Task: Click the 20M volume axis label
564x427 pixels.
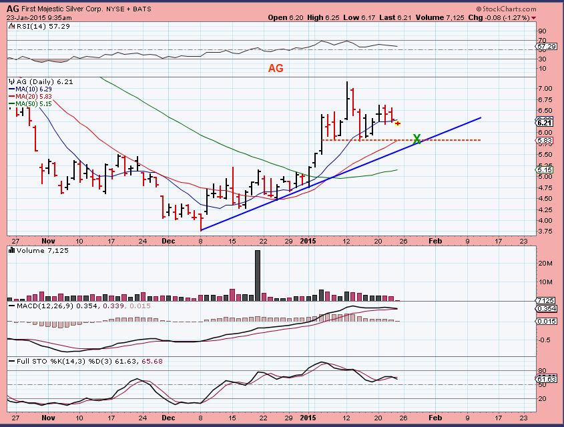Action: pyautogui.click(x=545, y=263)
